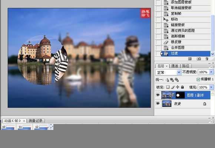Hide the 图层 1 副本 layer
Viewport: 215px width, 148px height.
(158, 95)
